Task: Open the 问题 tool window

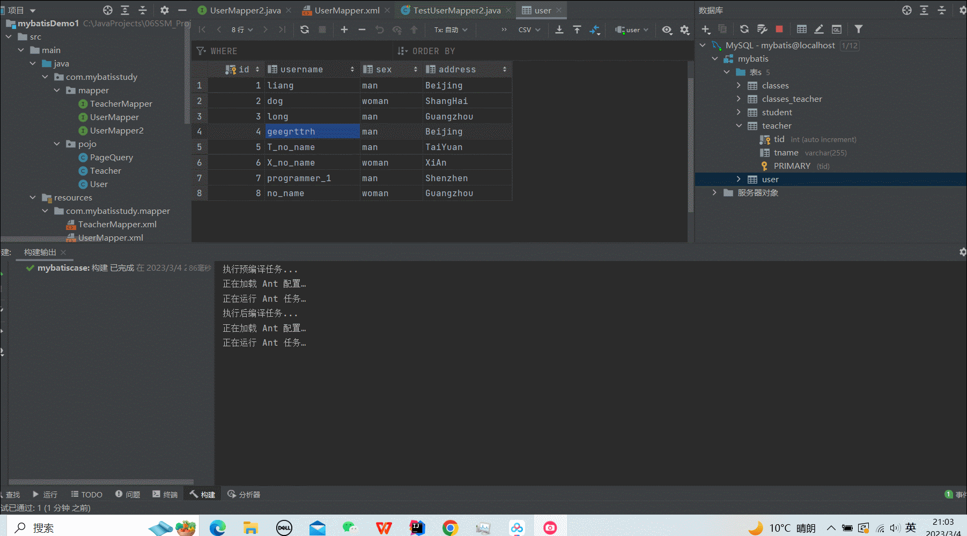Action: [127, 494]
